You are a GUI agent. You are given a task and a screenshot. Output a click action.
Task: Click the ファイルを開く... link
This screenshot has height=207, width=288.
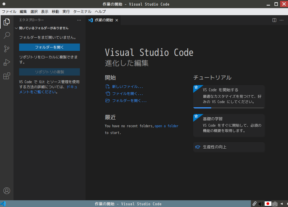(127, 94)
